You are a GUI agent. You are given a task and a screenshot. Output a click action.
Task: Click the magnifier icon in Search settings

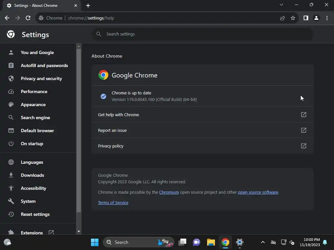coord(99,34)
